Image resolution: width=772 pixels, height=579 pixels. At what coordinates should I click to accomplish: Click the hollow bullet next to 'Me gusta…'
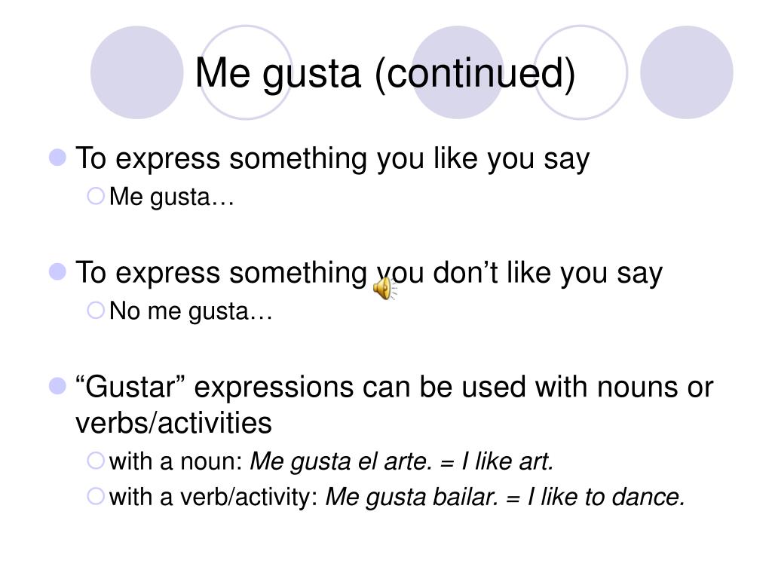coord(96,196)
